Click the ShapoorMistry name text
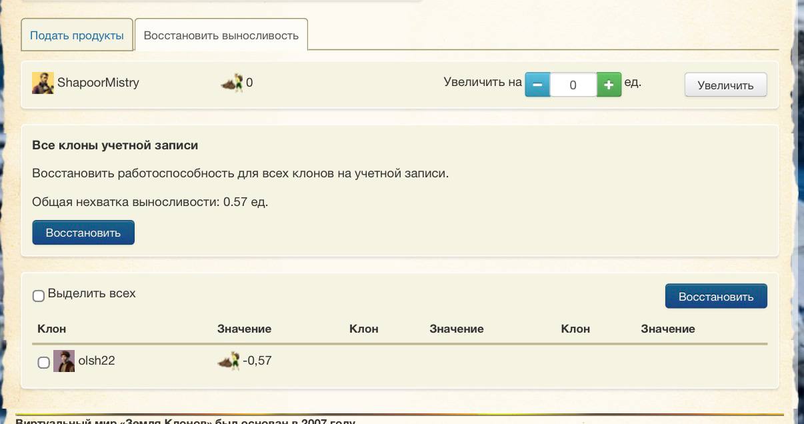This screenshot has width=804, height=424. 98,83
